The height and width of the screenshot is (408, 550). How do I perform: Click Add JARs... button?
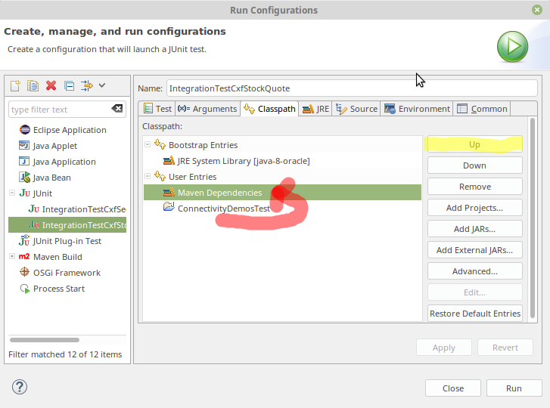click(x=474, y=229)
